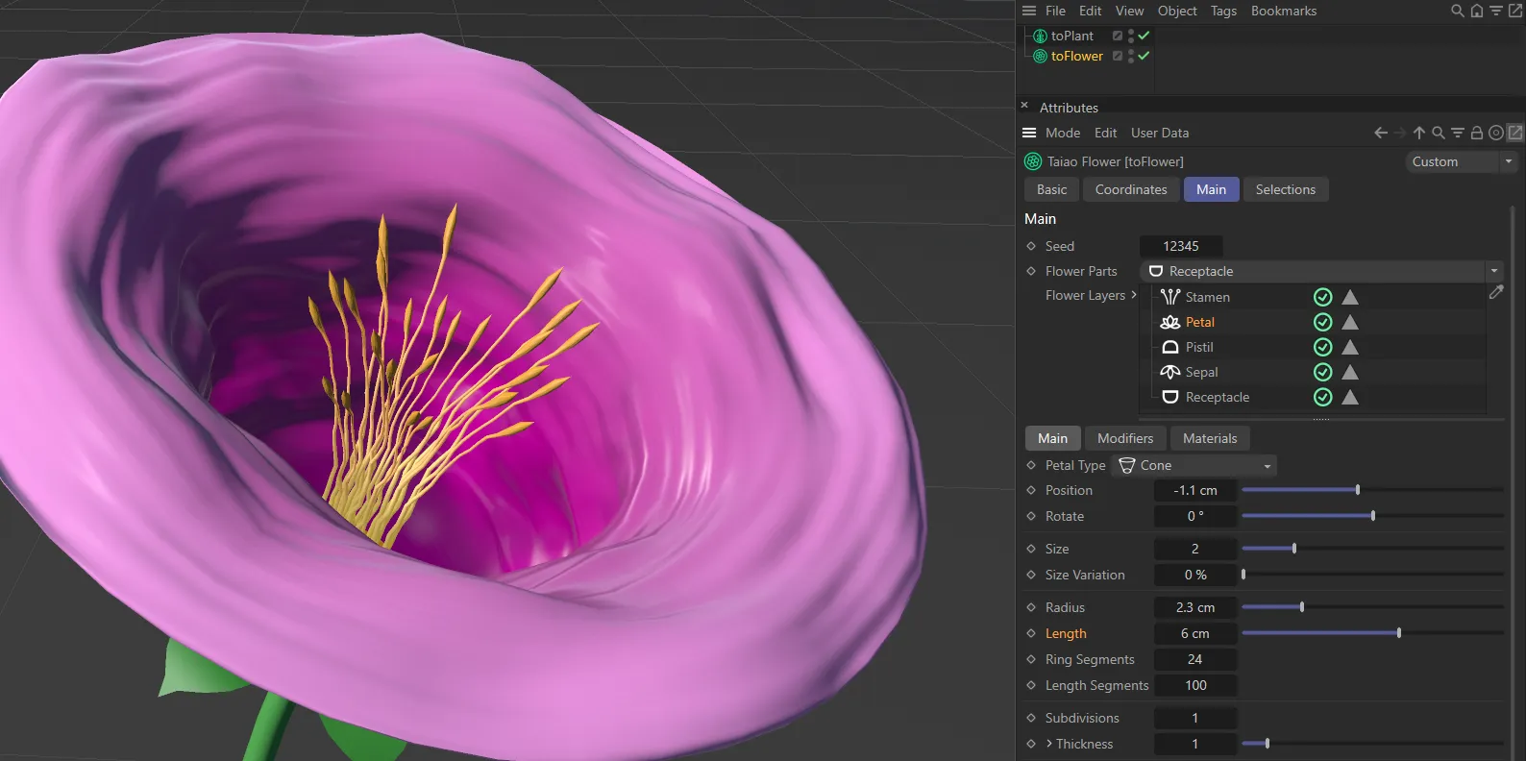Toggle the toFlower green enable checkmark
Image resolution: width=1526 pixels, height=761 pixels.
[x=1144, y=56]
